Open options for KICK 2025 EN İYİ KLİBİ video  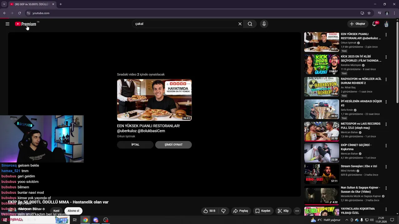pyautogui.click(x=386, y=57)
